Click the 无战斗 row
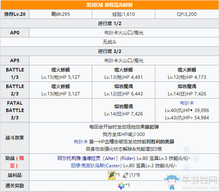 tap(110, 42)
